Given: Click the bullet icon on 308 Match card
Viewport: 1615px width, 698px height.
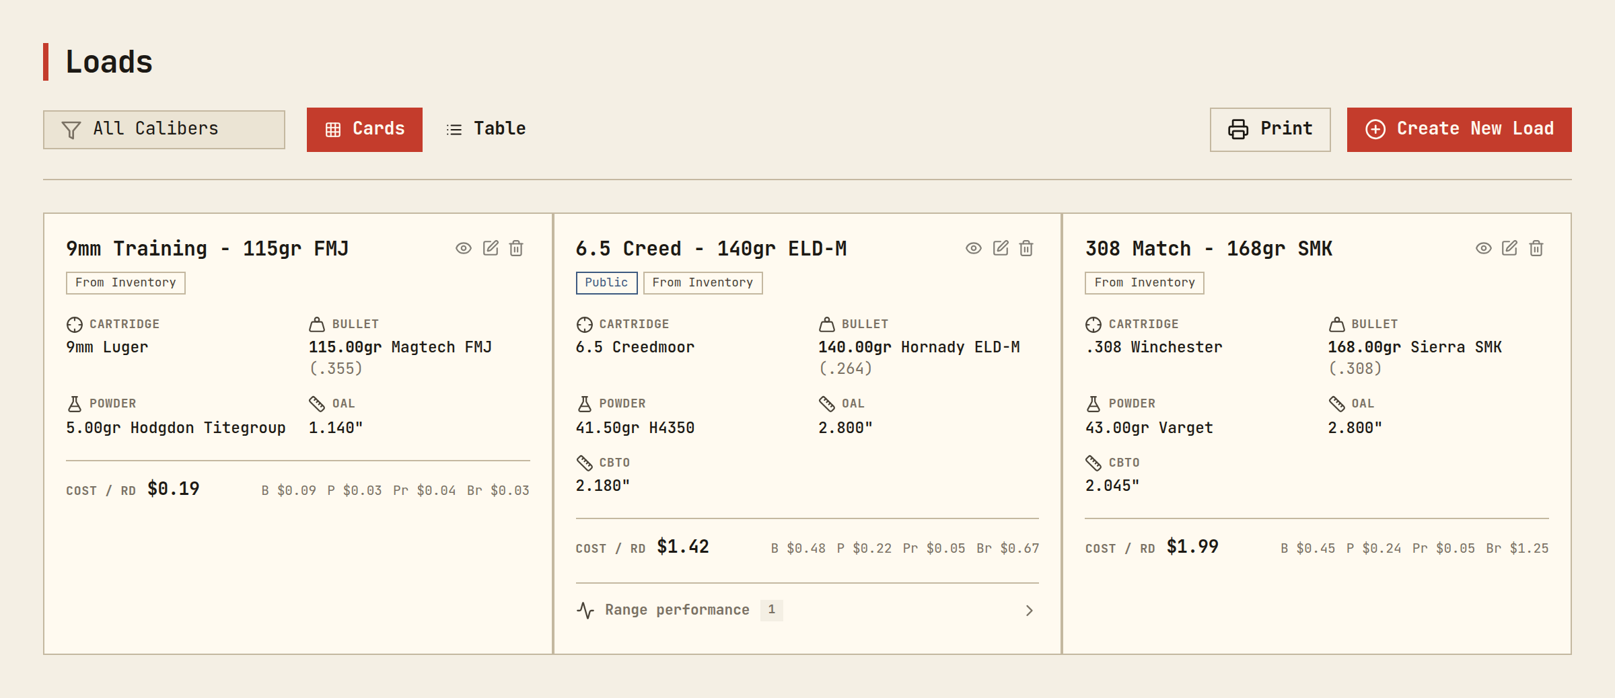Looking at the screenshot, I should [x=1337, y=325].
